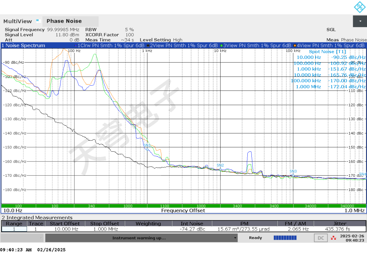Click the Signal Frequency 99.99985 MHz value
Image resolution: width=367 pixels, height=257 pixels.
(63, 29)
